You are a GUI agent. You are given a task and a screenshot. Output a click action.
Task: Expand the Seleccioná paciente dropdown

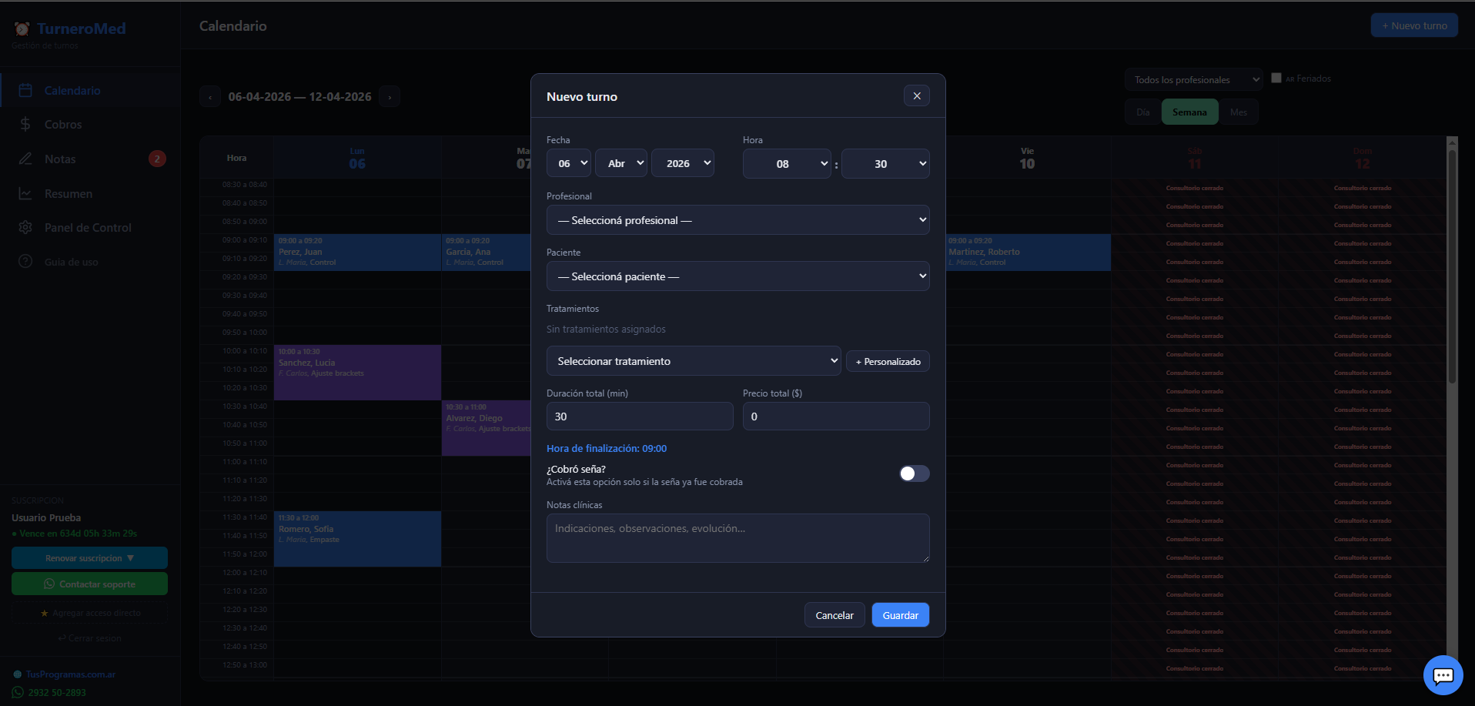(x=737, y=276)
